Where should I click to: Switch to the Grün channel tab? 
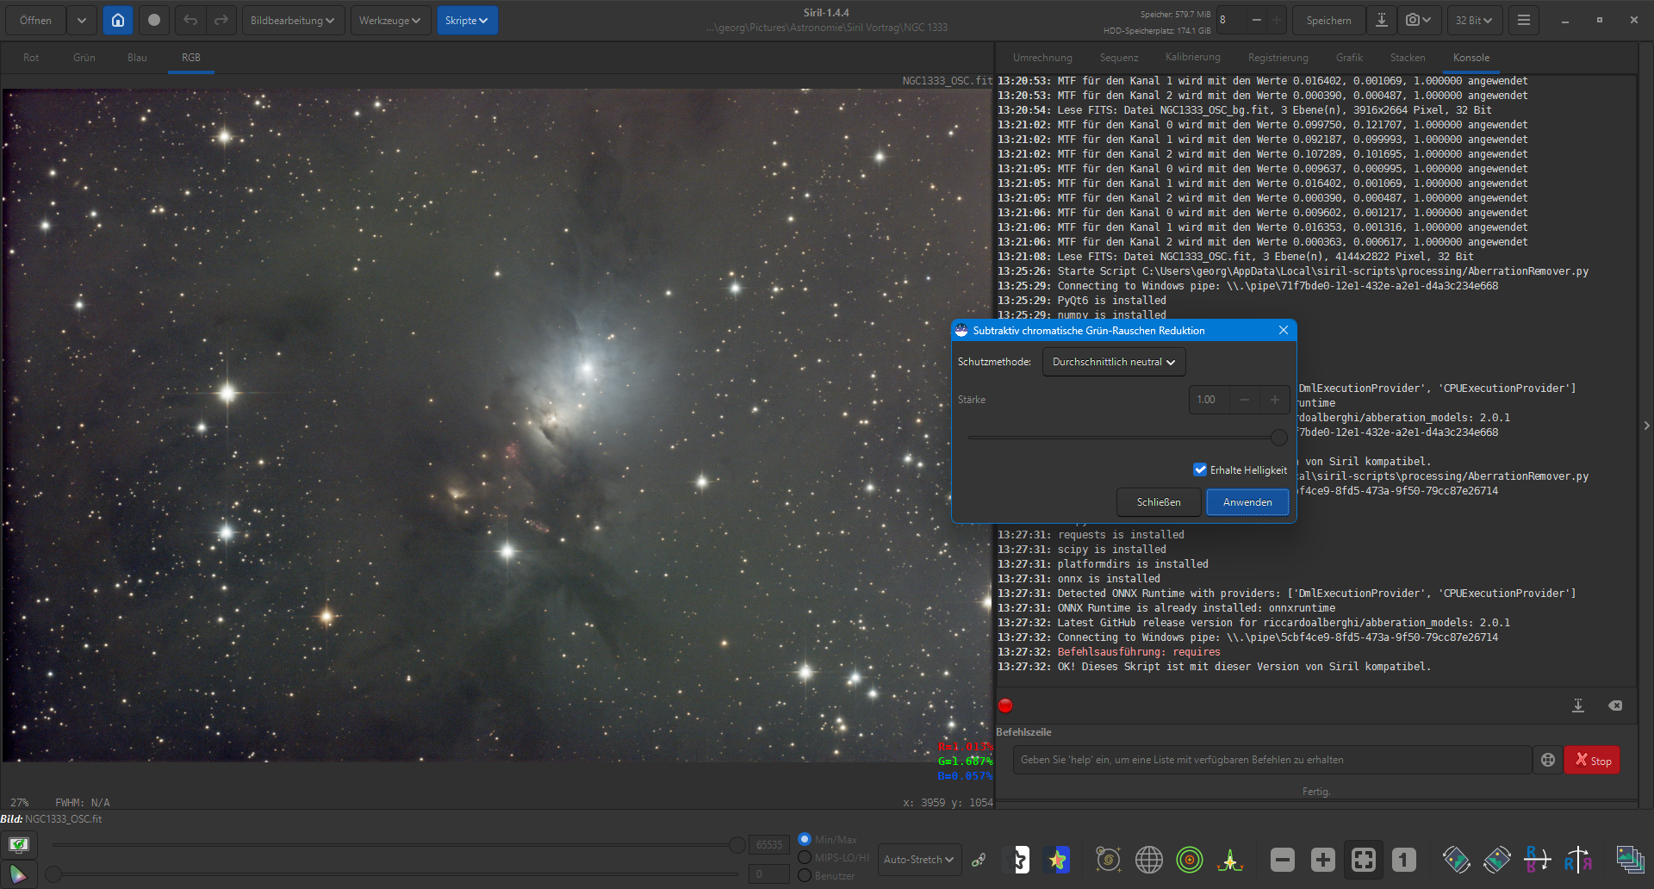pyautogui.click(x=84, y=58)
